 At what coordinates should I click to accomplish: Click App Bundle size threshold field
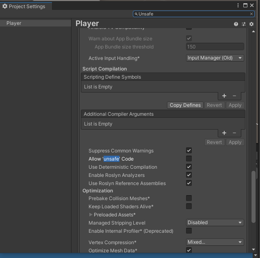215,46
